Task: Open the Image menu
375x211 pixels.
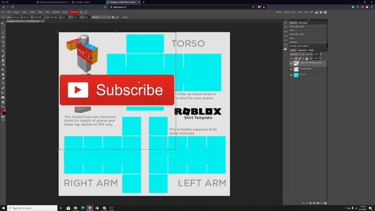Action: click(16, 12)
